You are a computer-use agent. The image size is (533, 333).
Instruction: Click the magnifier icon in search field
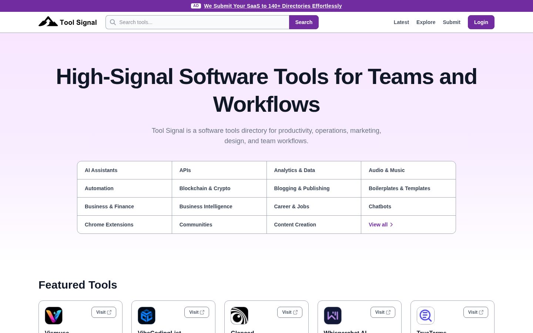click(x=113, y=22)
